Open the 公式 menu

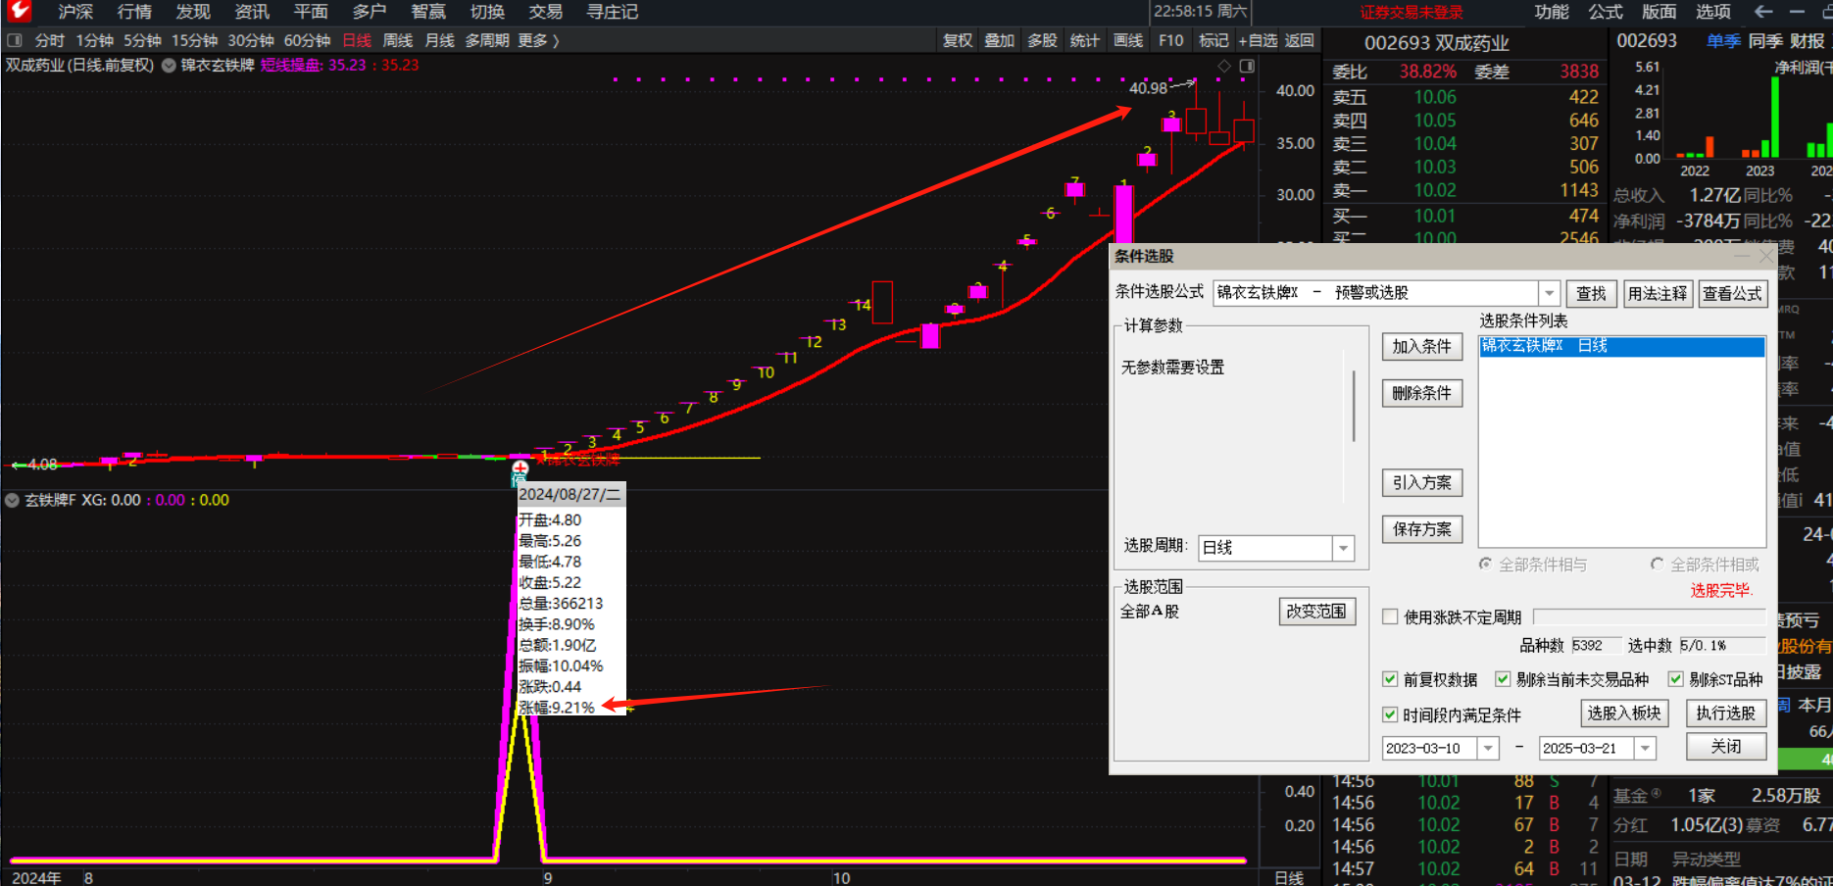coord(1606,12)
